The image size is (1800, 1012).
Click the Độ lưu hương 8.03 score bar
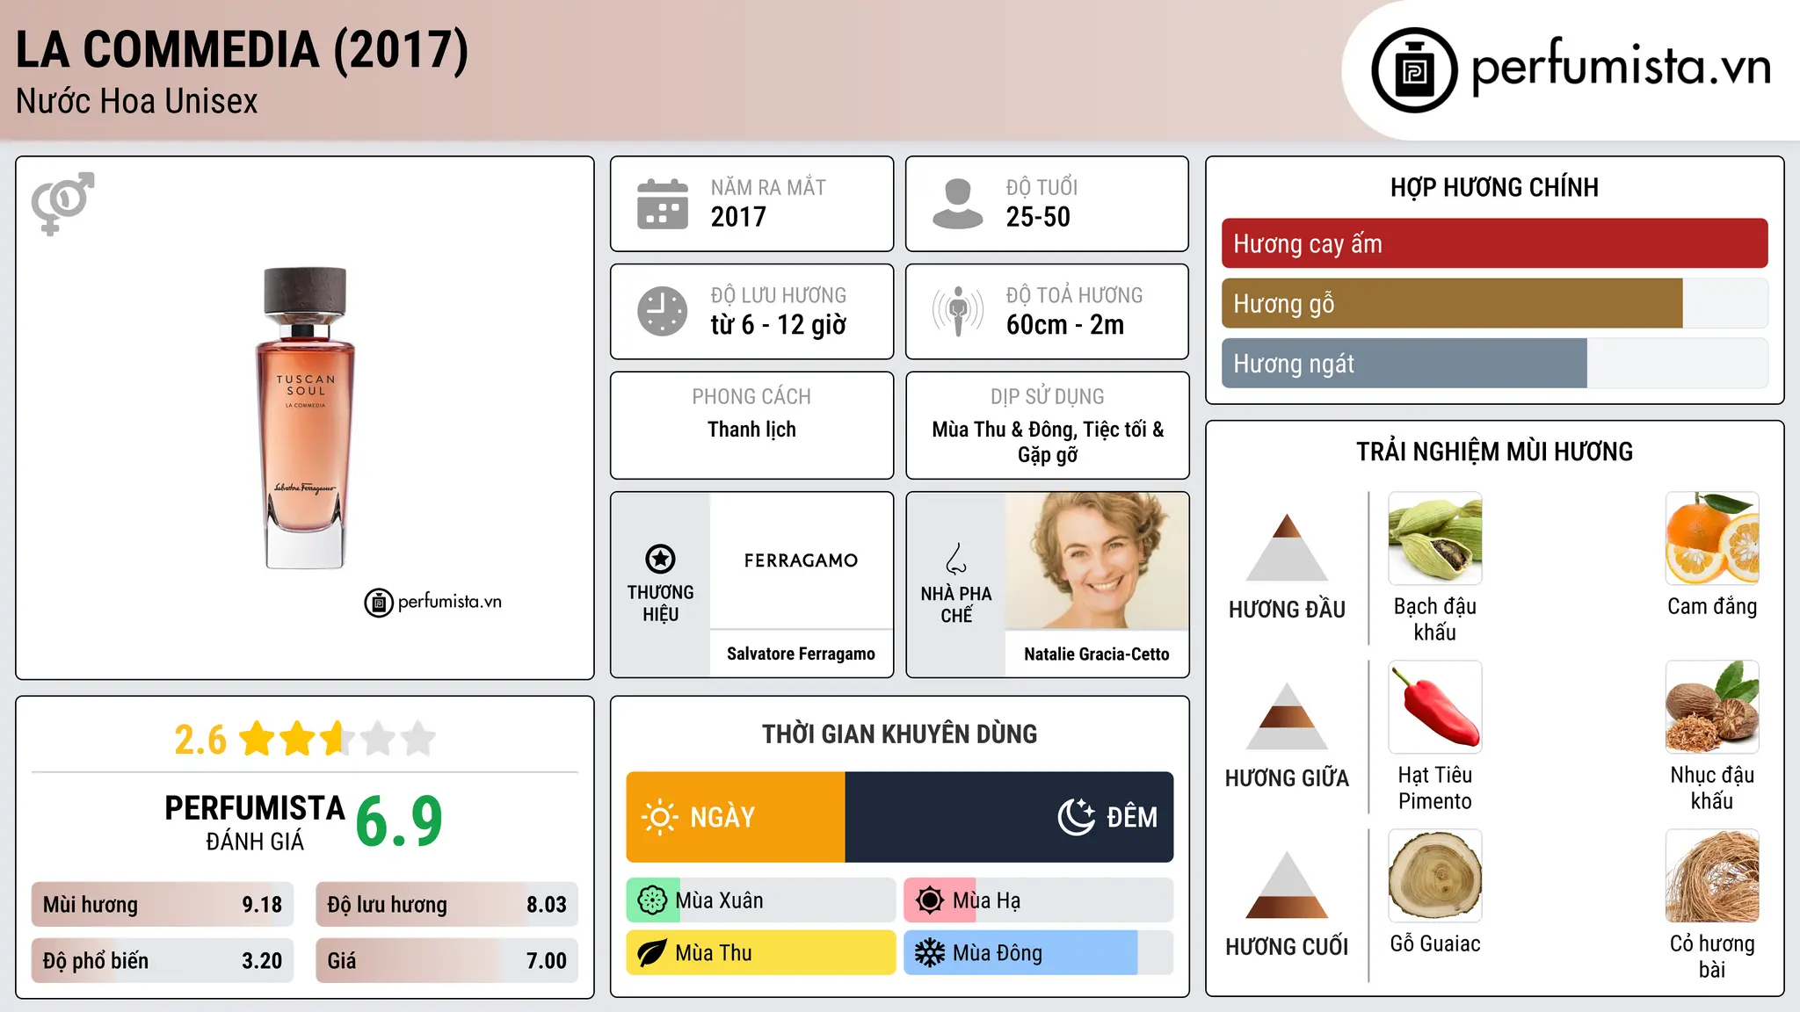click(447, 904)
